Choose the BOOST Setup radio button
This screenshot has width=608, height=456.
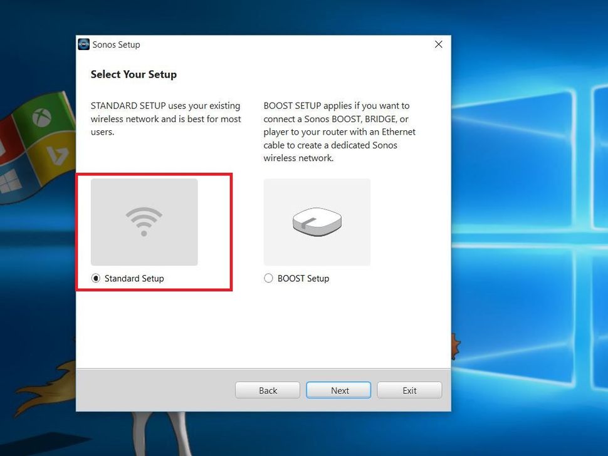click(268, 278)
